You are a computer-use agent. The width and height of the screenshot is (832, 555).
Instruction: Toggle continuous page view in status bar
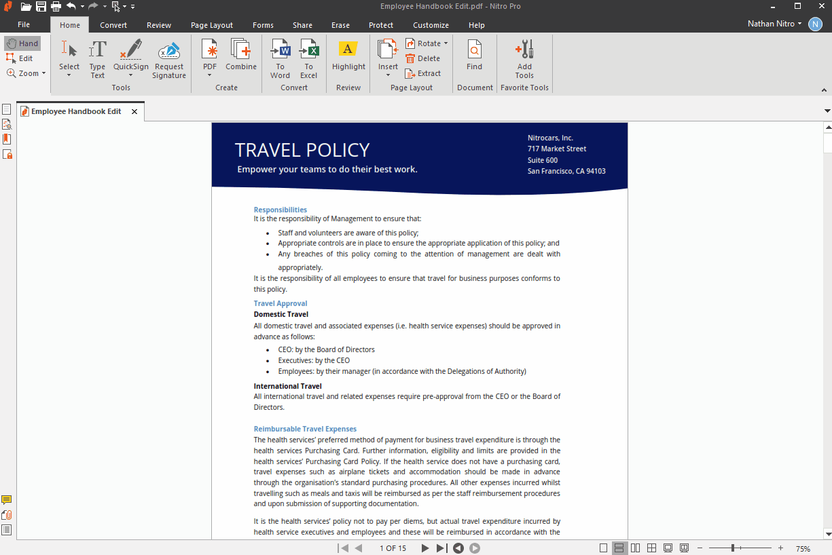(x=619, y=548)
